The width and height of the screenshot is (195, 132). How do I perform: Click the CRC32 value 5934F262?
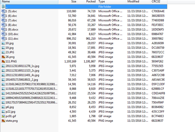point(157,61)
